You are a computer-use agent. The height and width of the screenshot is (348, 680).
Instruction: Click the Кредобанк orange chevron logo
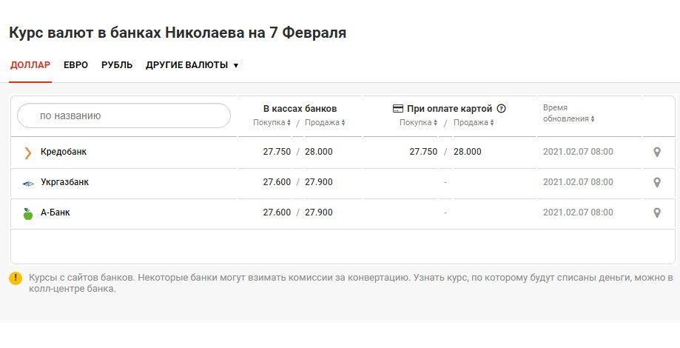(28, 153)
